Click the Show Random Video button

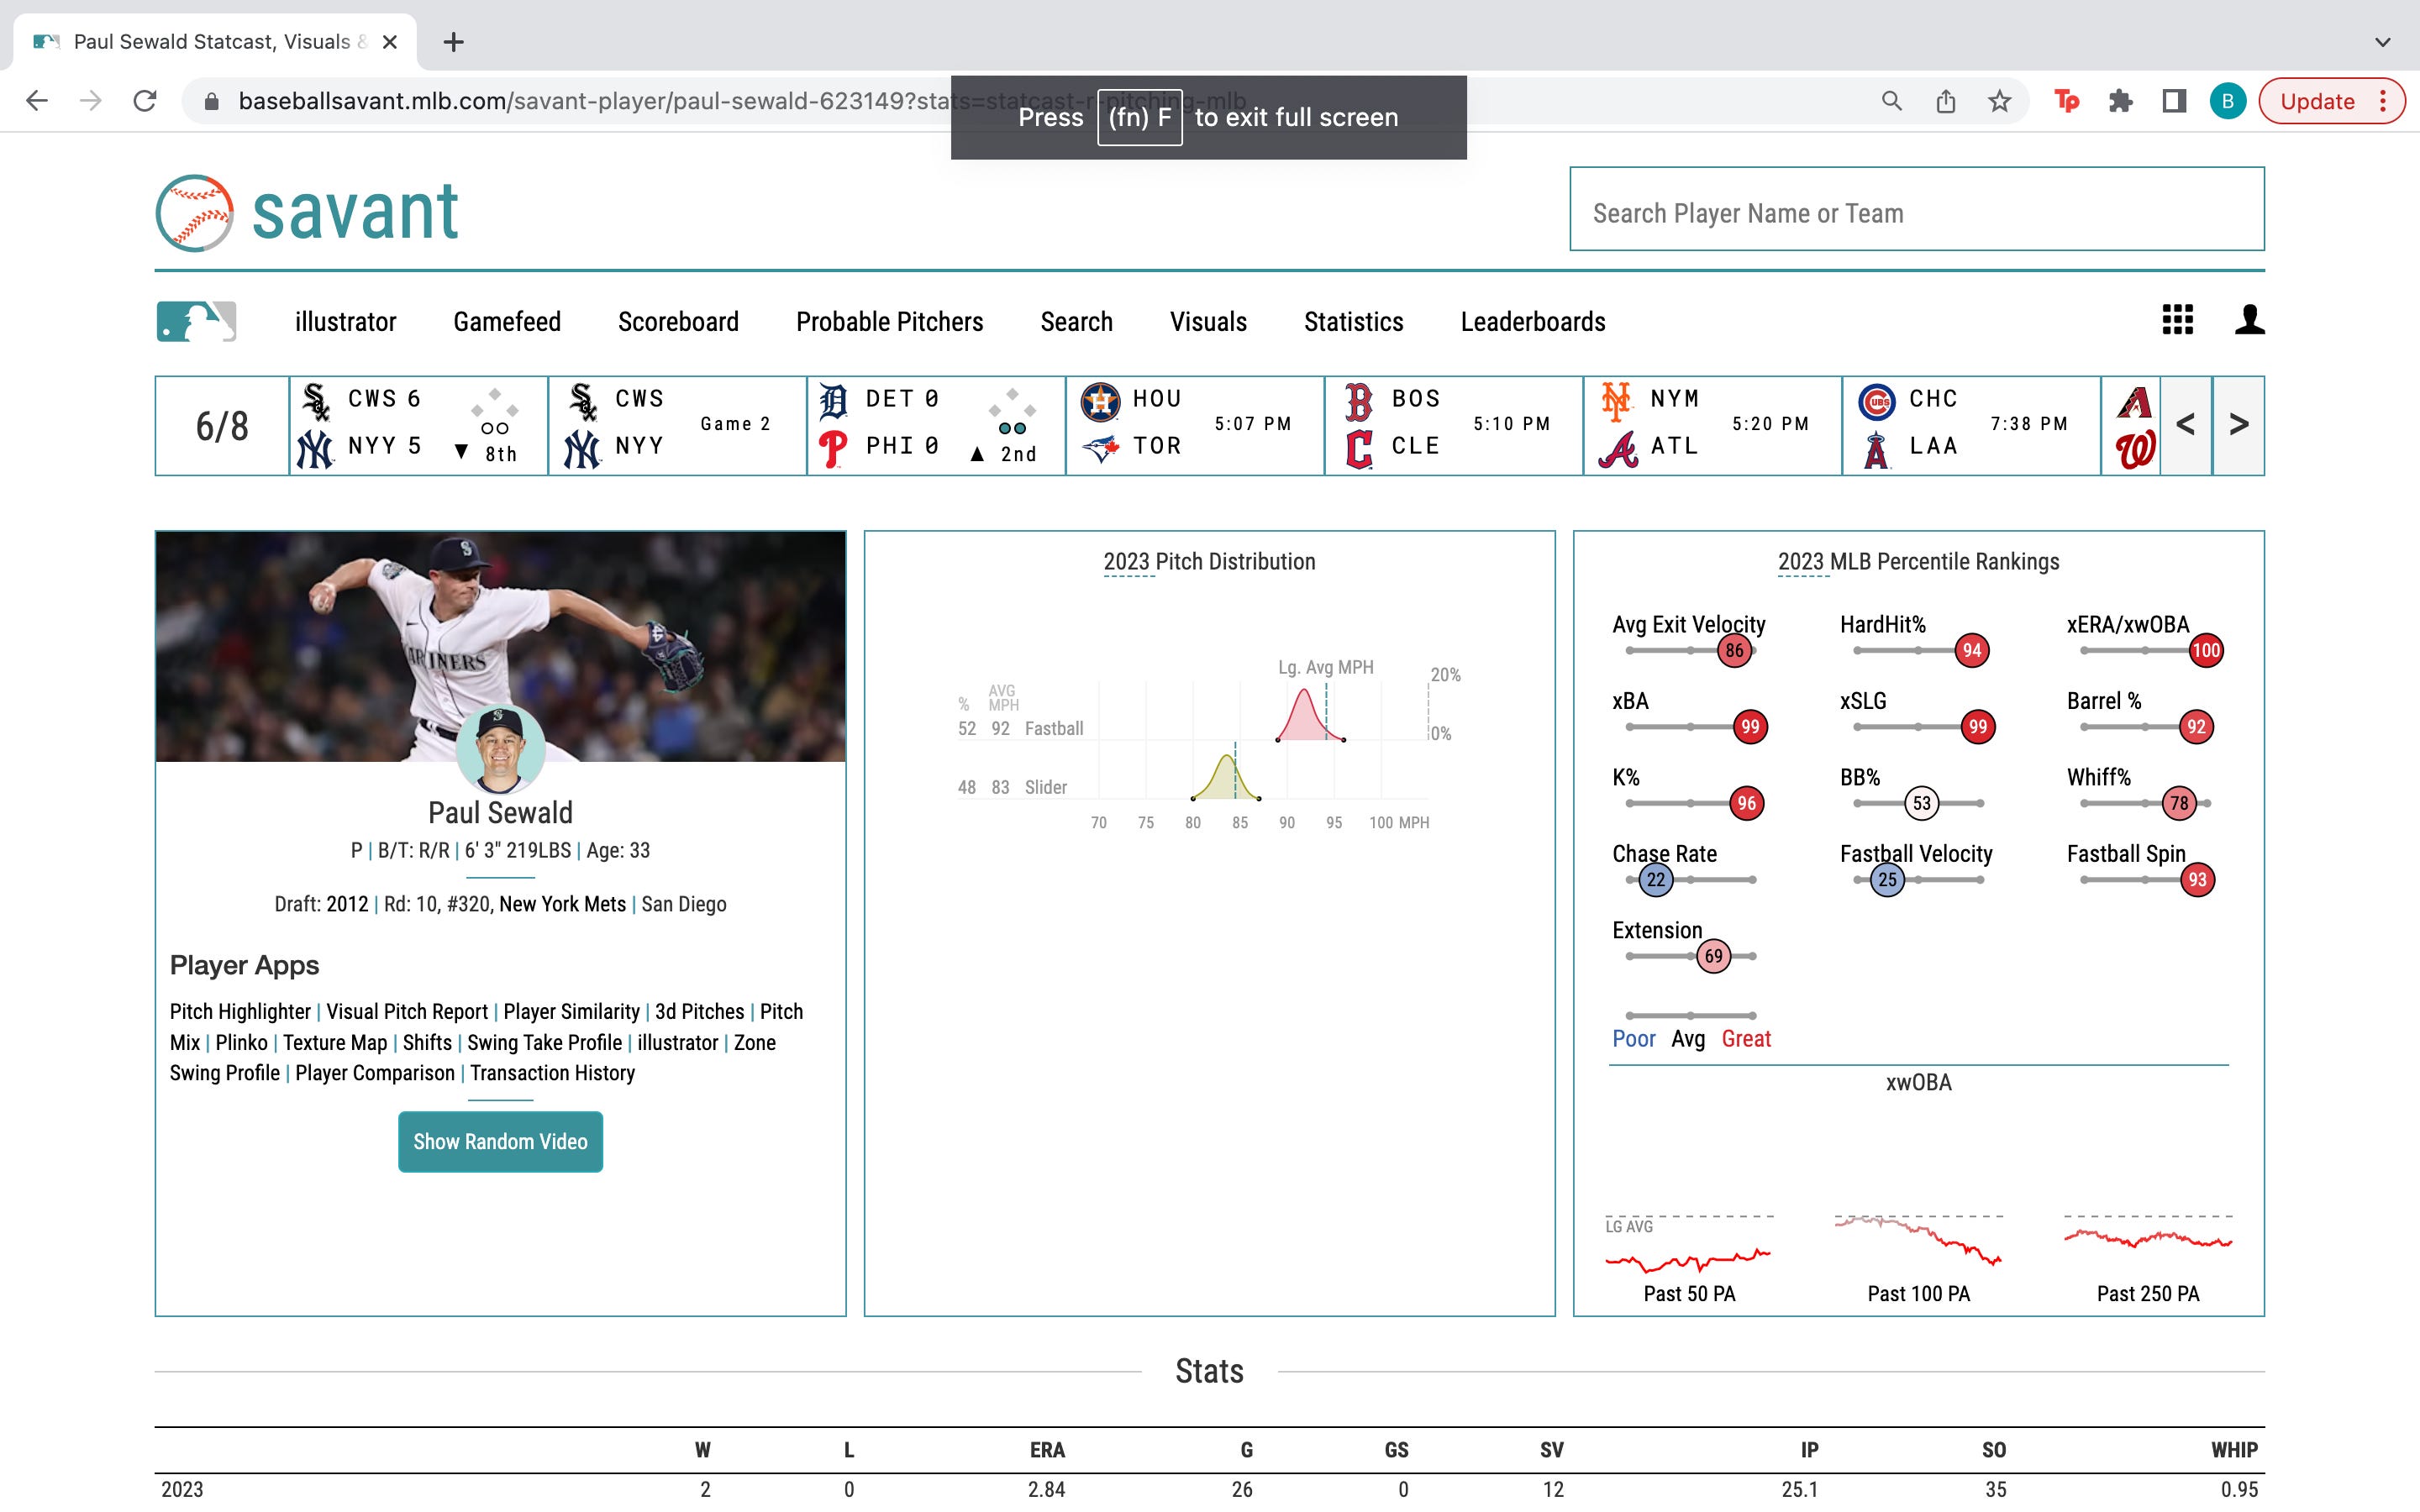tap(500, 1141)
